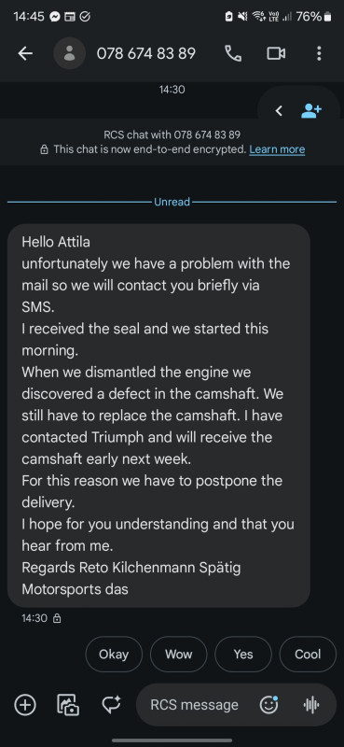This screenshot has height=747, width=344.
Task: Tap the back arrow to leave the chat
Action: 25,53
